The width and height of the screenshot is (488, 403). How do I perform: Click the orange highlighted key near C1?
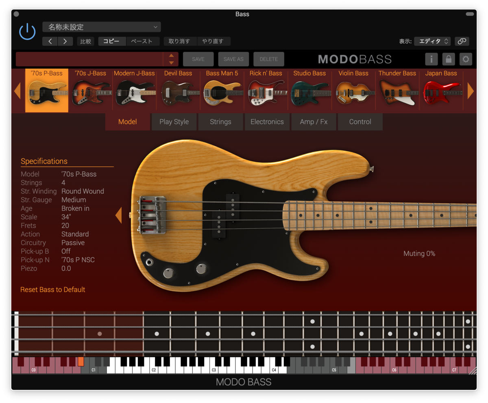81,362
